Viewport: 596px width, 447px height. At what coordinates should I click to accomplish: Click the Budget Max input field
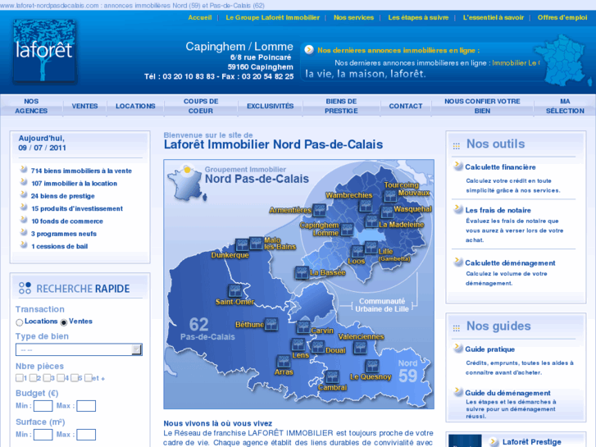[86, 406]
